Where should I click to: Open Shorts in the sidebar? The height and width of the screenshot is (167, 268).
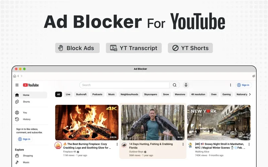click(x=30, y=102)
